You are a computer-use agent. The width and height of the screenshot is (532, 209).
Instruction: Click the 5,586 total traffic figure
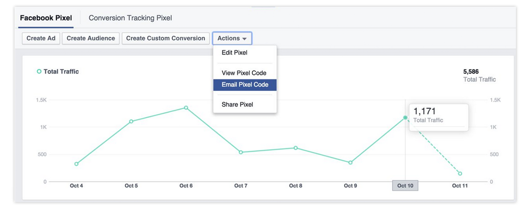point(471,71)
